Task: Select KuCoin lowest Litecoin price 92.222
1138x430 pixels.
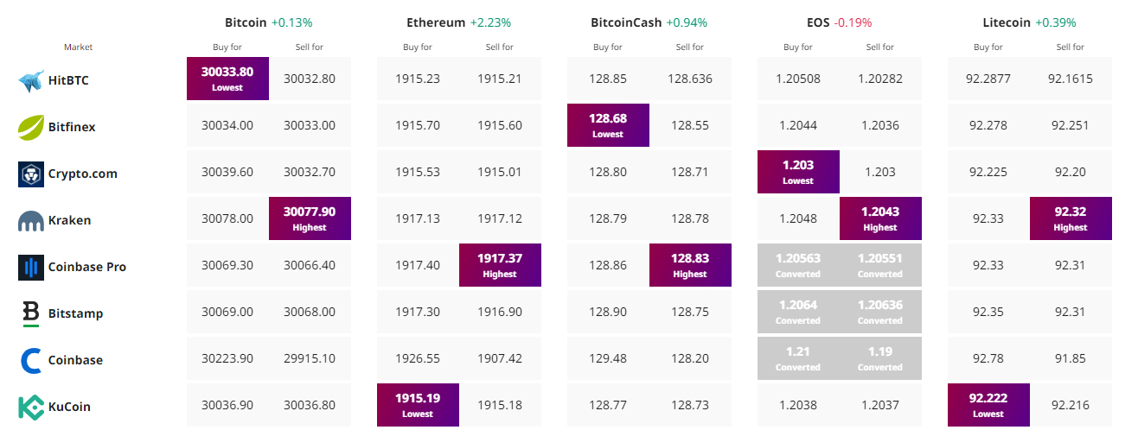Action: pyautogui.click(x=988, y=405)
